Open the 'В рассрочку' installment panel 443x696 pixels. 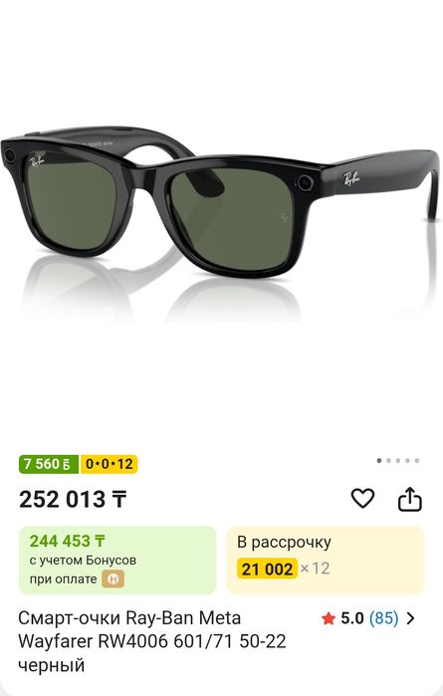click(x=326, y=560)
